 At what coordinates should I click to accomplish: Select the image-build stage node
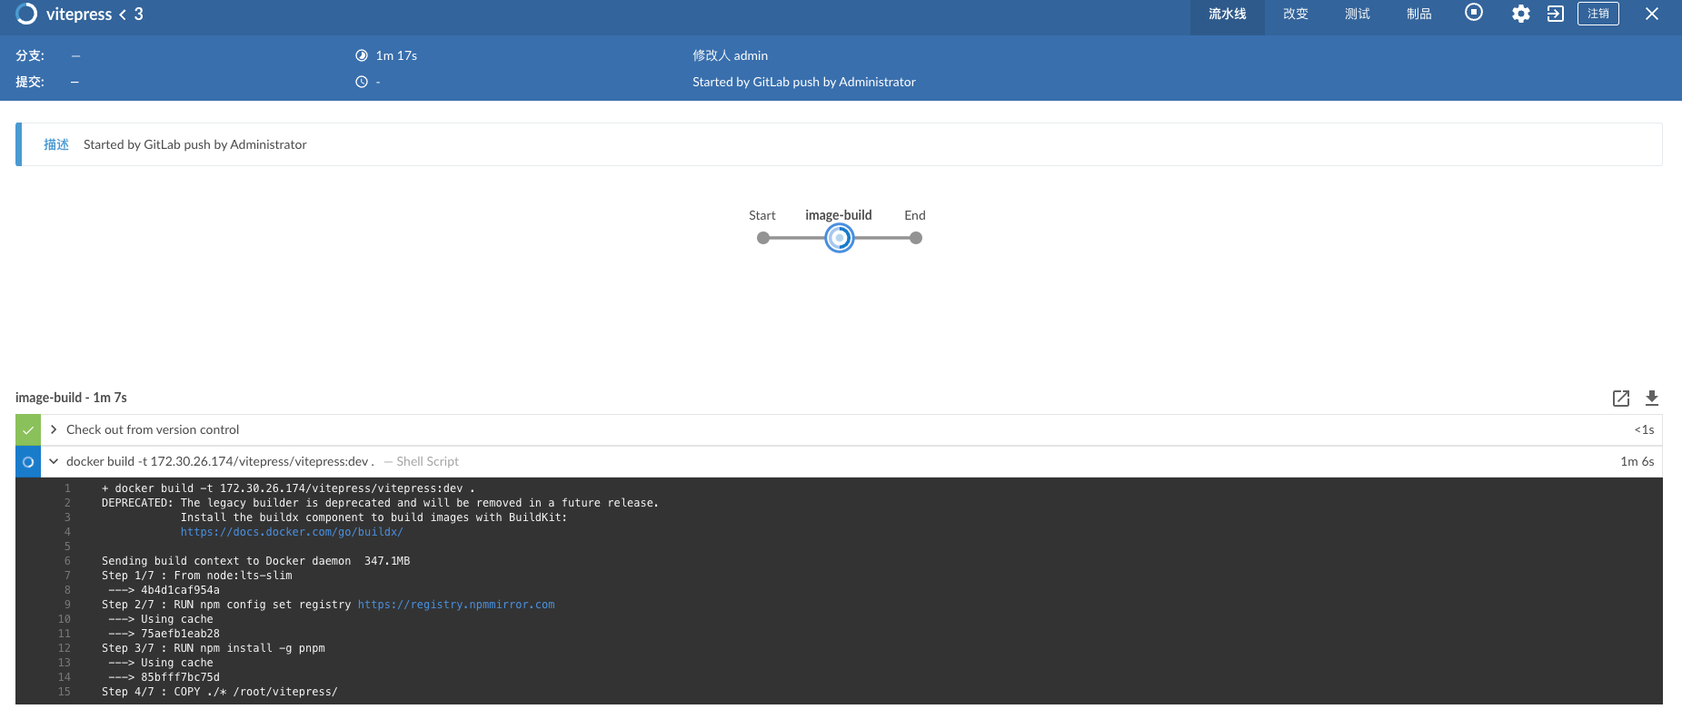point(839,239)
